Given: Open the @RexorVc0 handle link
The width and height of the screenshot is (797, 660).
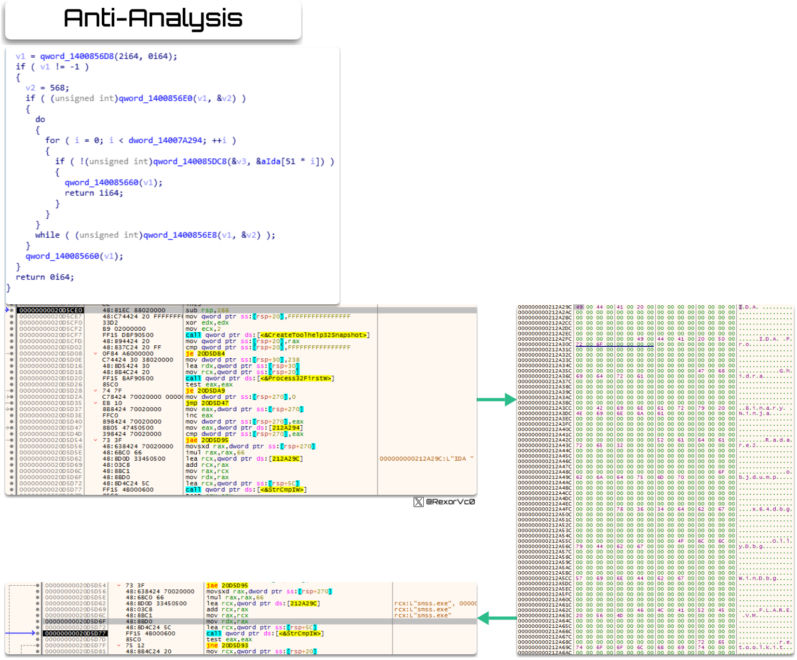Looking at the screenshot, I should click(x=450, y=502).
